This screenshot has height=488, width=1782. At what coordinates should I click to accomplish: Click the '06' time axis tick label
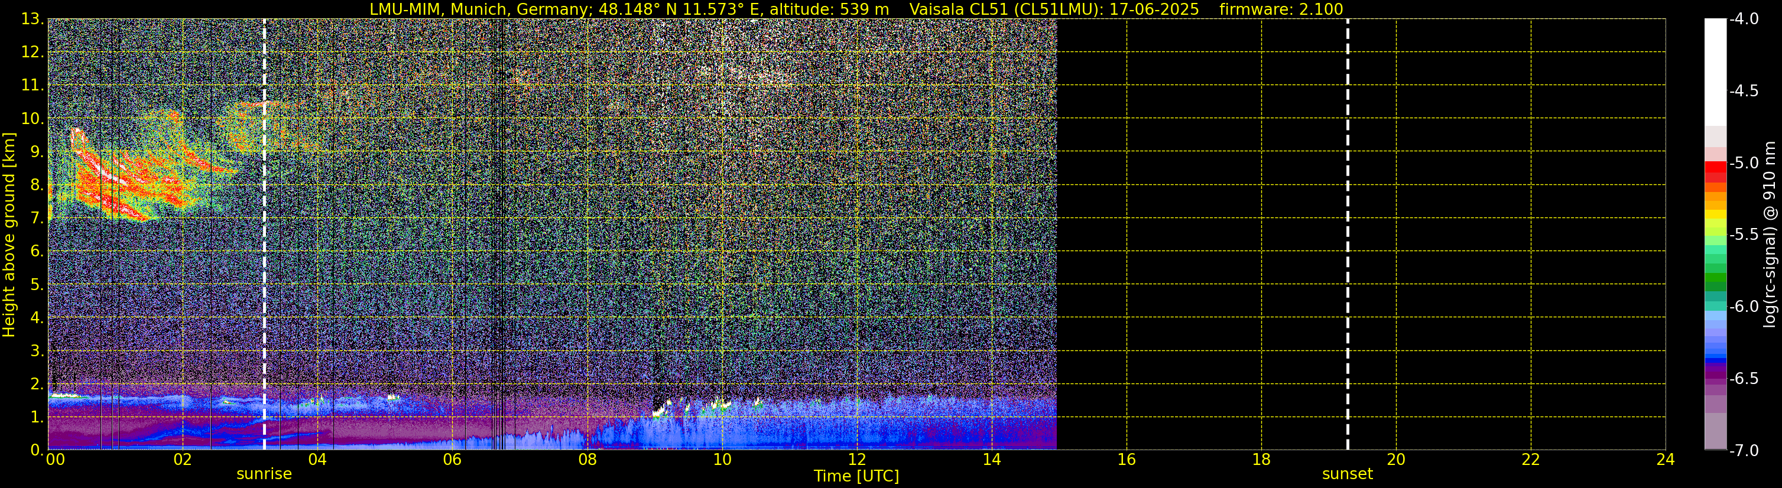[x=452, y=460]
